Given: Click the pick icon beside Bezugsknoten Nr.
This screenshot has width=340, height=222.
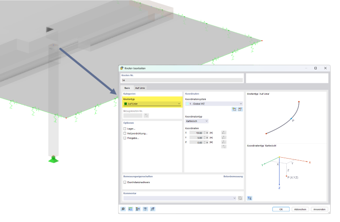Looking at the screenshot, I should point(146,116).
